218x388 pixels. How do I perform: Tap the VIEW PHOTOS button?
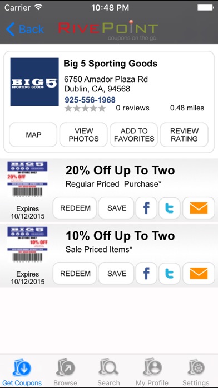(83, 135)
